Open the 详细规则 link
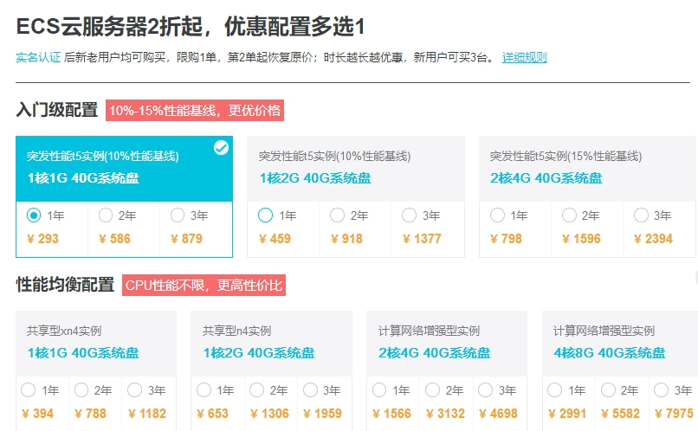698x431 pixels. [x=524, y=57]
